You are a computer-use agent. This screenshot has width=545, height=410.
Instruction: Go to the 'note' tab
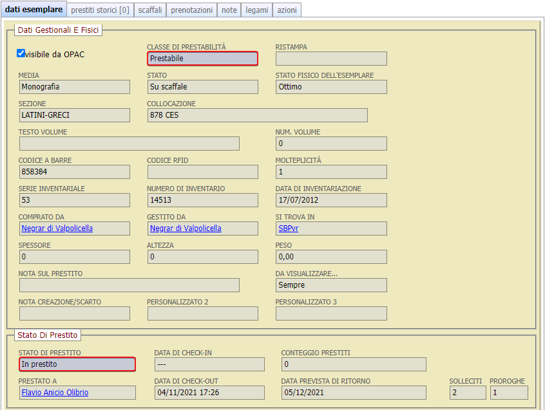(x=229, y=10)
